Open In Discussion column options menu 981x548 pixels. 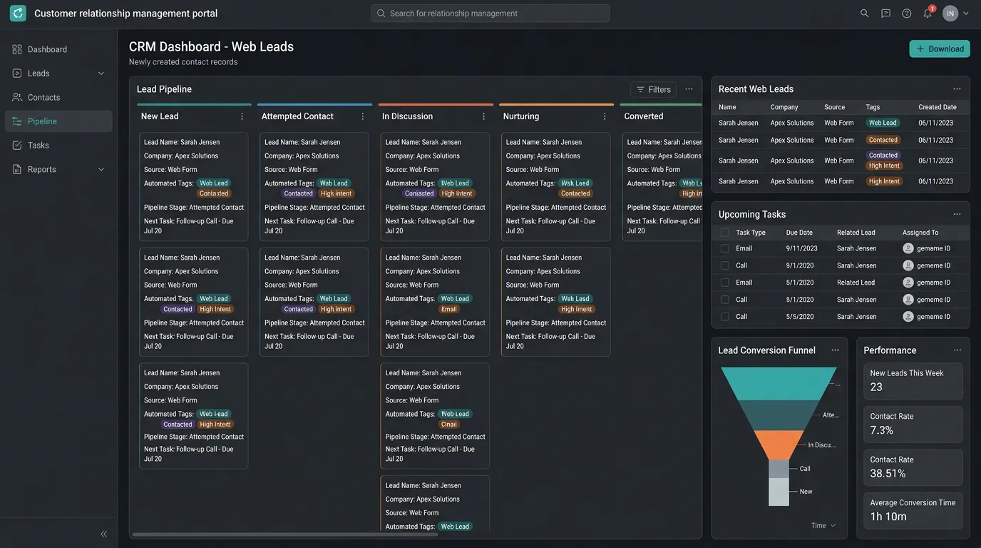[483, 116]
